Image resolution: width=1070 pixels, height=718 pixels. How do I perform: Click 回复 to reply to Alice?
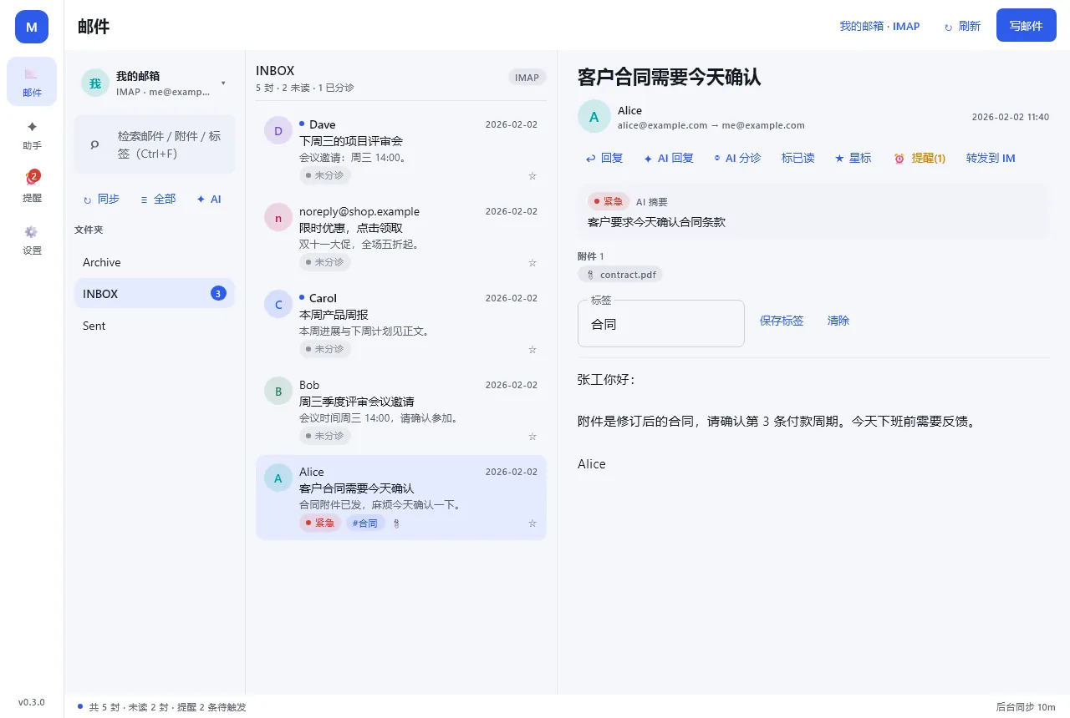[x=604, y=158]
